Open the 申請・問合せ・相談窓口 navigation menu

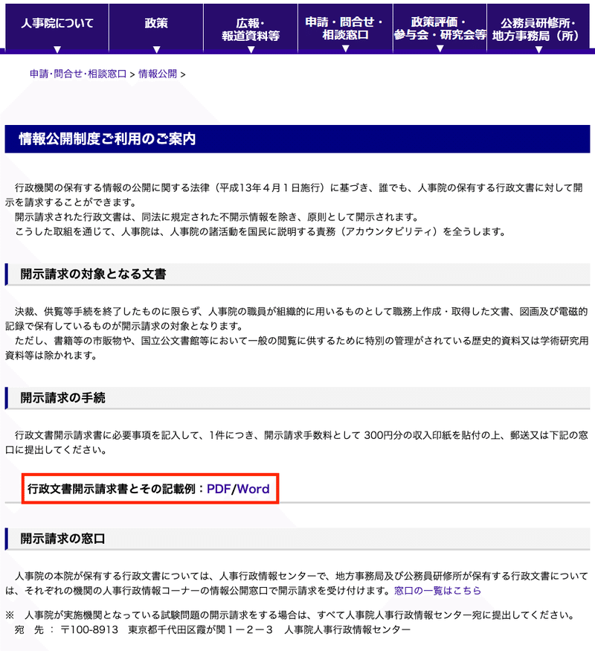[x=345, y=28]
